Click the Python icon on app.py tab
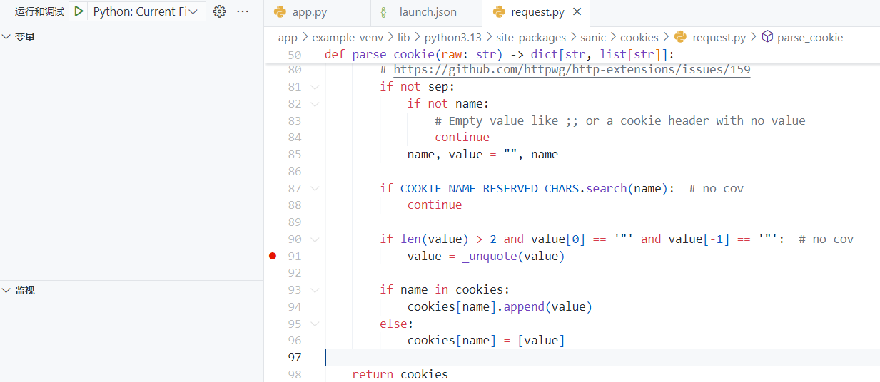880x382 pixels. point(280,12)
